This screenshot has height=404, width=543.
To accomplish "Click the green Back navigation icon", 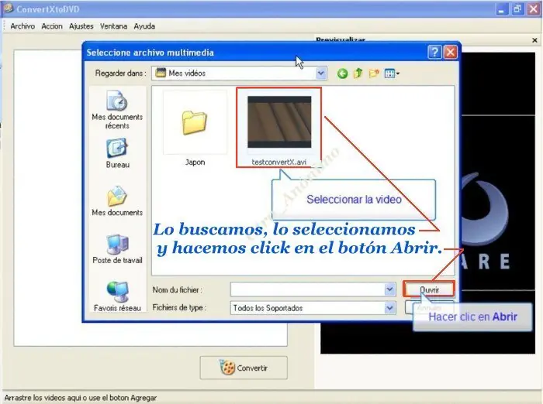I will point(343,74).
